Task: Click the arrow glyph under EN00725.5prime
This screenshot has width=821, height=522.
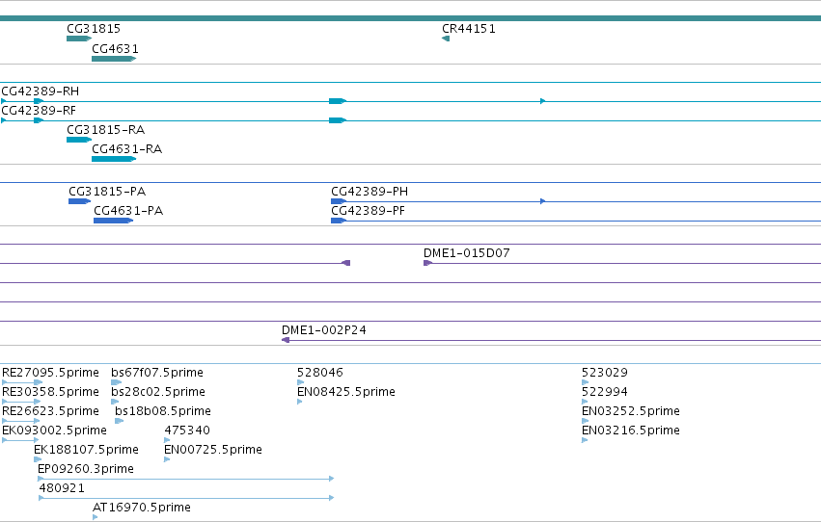Action: [167, 459]
